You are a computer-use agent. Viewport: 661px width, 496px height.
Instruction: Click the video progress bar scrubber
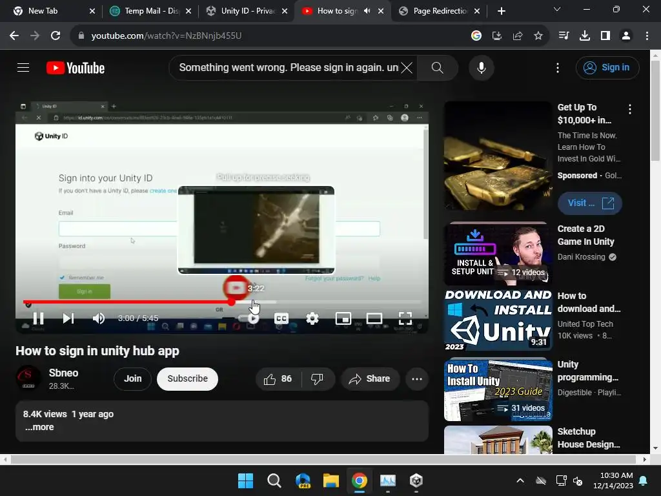(x=232, y=302)
